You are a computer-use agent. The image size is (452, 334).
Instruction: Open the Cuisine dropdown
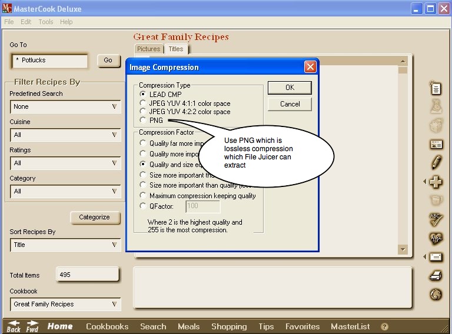[65, 135]
